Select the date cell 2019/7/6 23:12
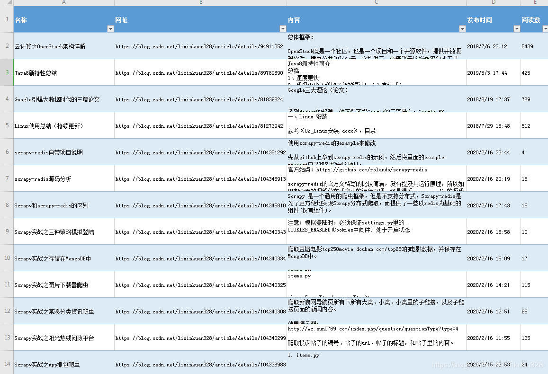The image size is (548, 374). coord(491,46)
